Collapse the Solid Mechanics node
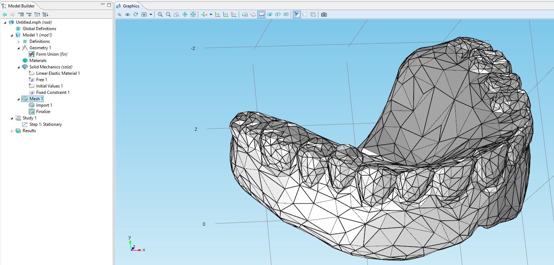 coord(18,67)
